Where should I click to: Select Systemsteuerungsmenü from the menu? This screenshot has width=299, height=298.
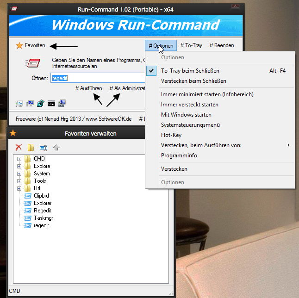point(220,125)
